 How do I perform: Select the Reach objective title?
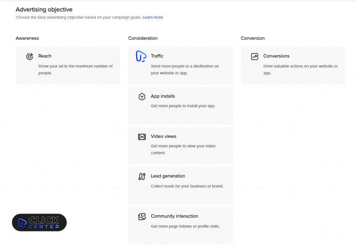coord(45,56)
